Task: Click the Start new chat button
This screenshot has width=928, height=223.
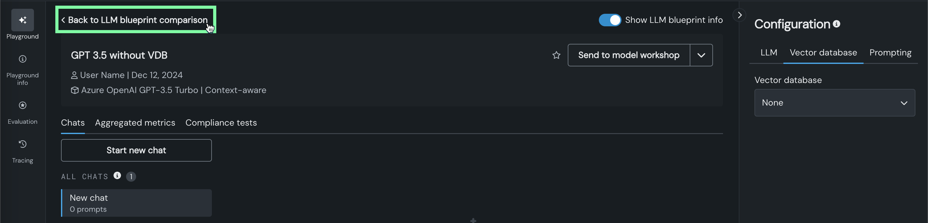Action: (136, 150)
